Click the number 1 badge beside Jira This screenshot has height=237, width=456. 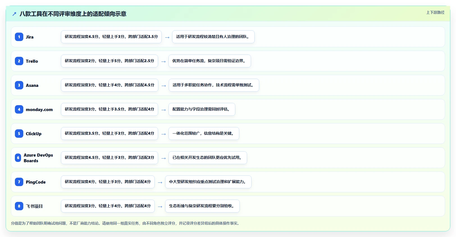[x=19, y=37]
